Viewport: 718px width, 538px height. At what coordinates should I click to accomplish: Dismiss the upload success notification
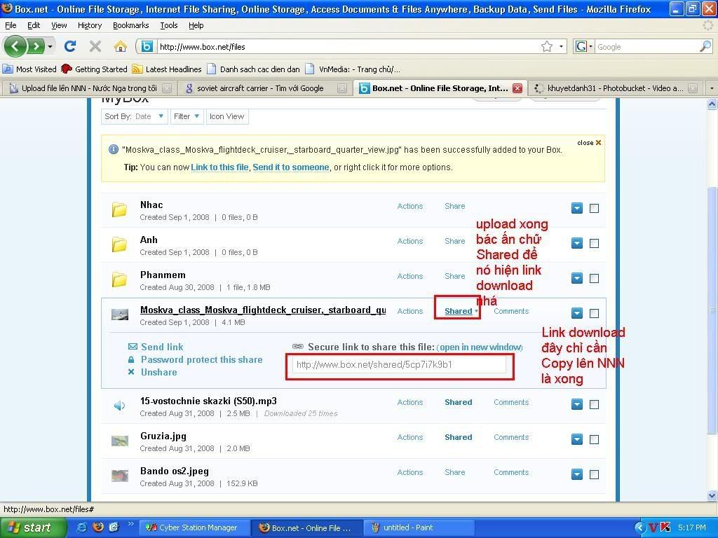click(x=589, y=143)
